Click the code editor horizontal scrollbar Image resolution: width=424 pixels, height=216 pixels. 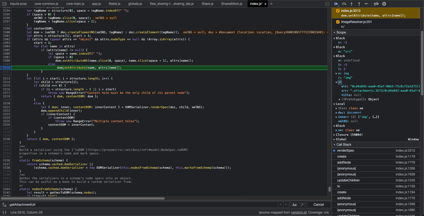pyautogui.click(x=83, y=198)
